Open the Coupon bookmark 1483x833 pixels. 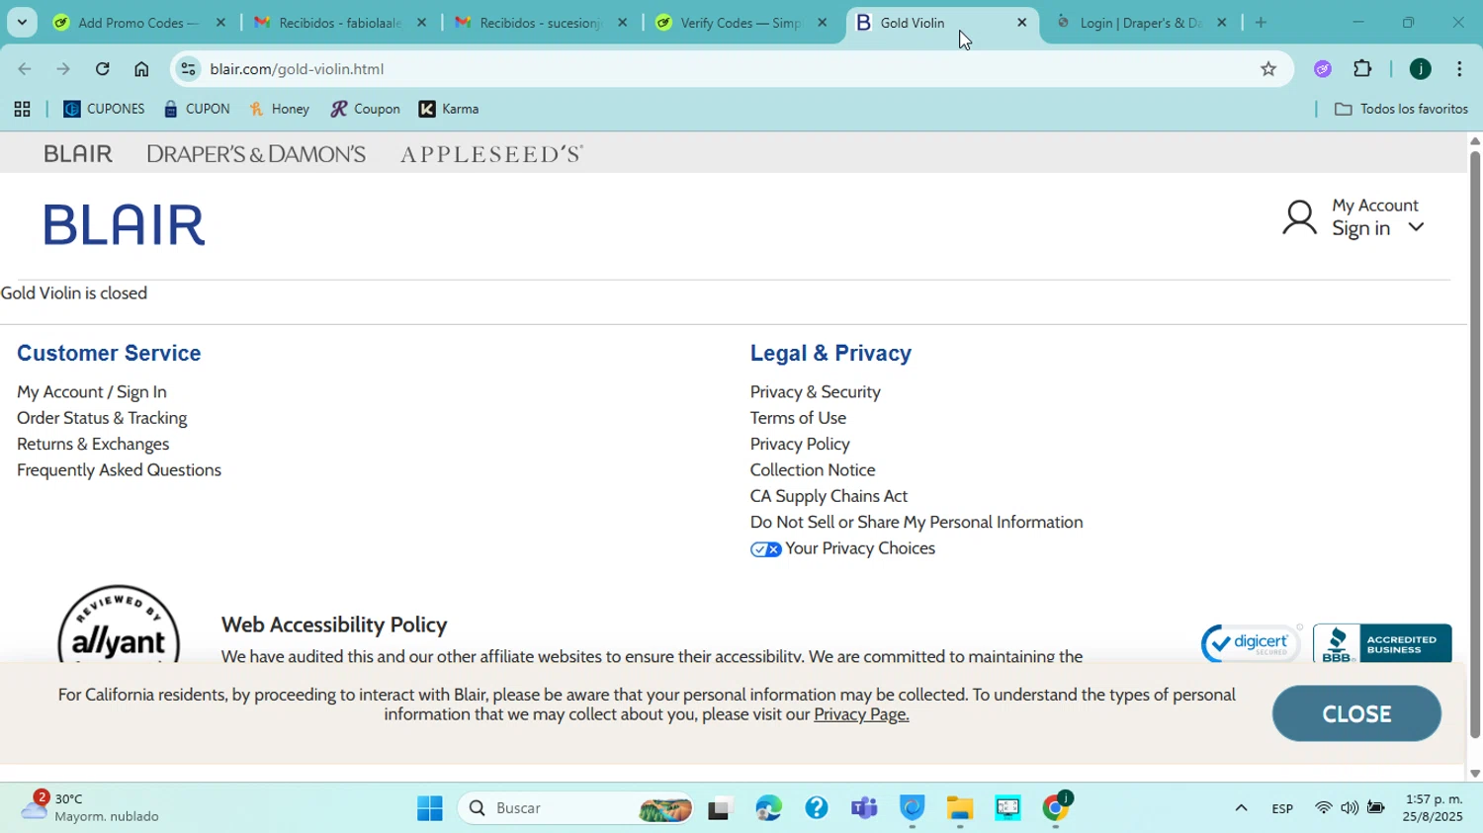(x=365, y=110)
